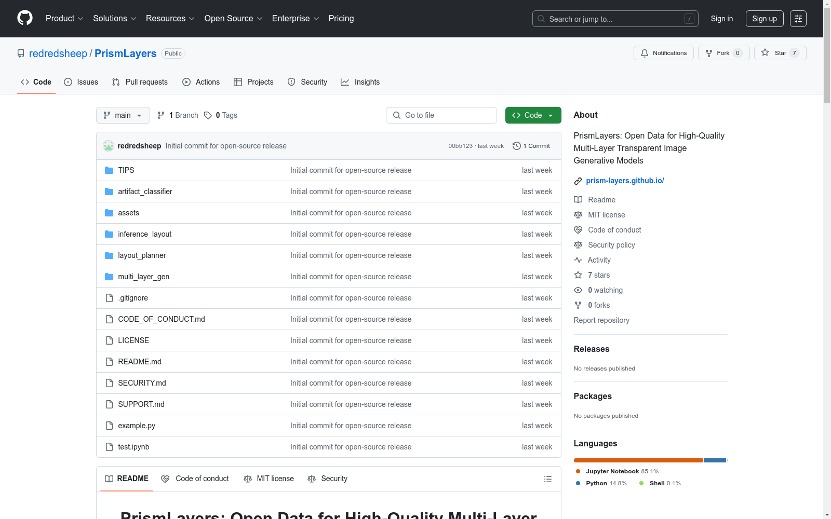Open the TIPS folder icon
The image size is (831, 519).
[109, 170]
